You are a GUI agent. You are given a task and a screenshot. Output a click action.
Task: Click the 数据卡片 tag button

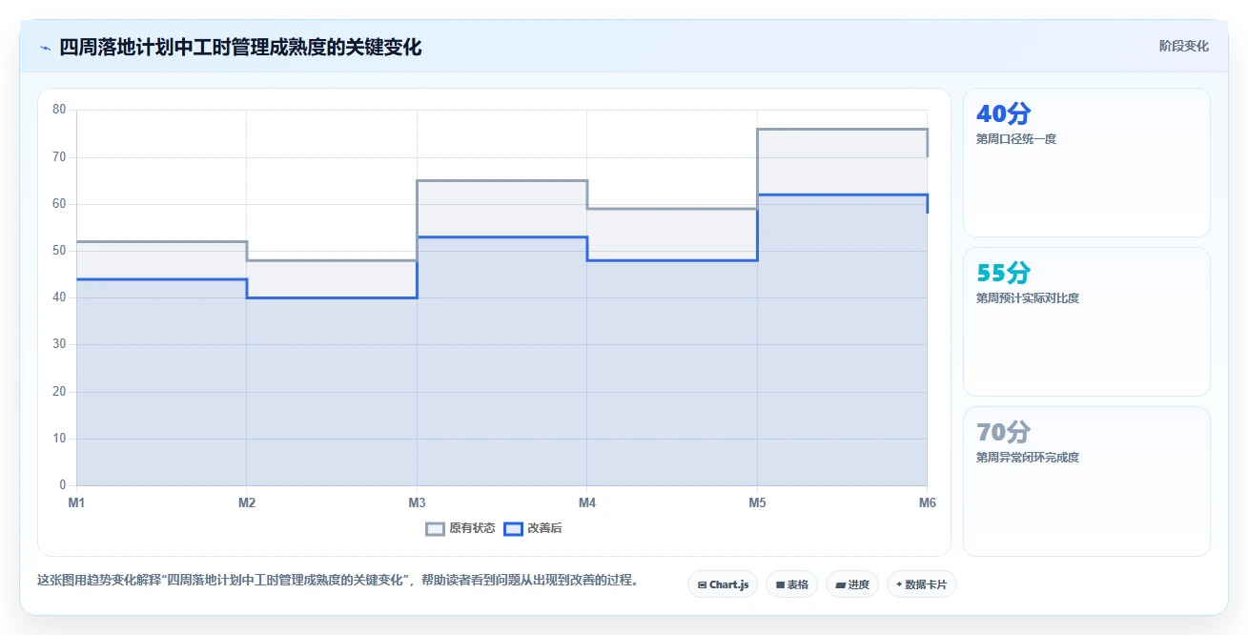[921, 584]
